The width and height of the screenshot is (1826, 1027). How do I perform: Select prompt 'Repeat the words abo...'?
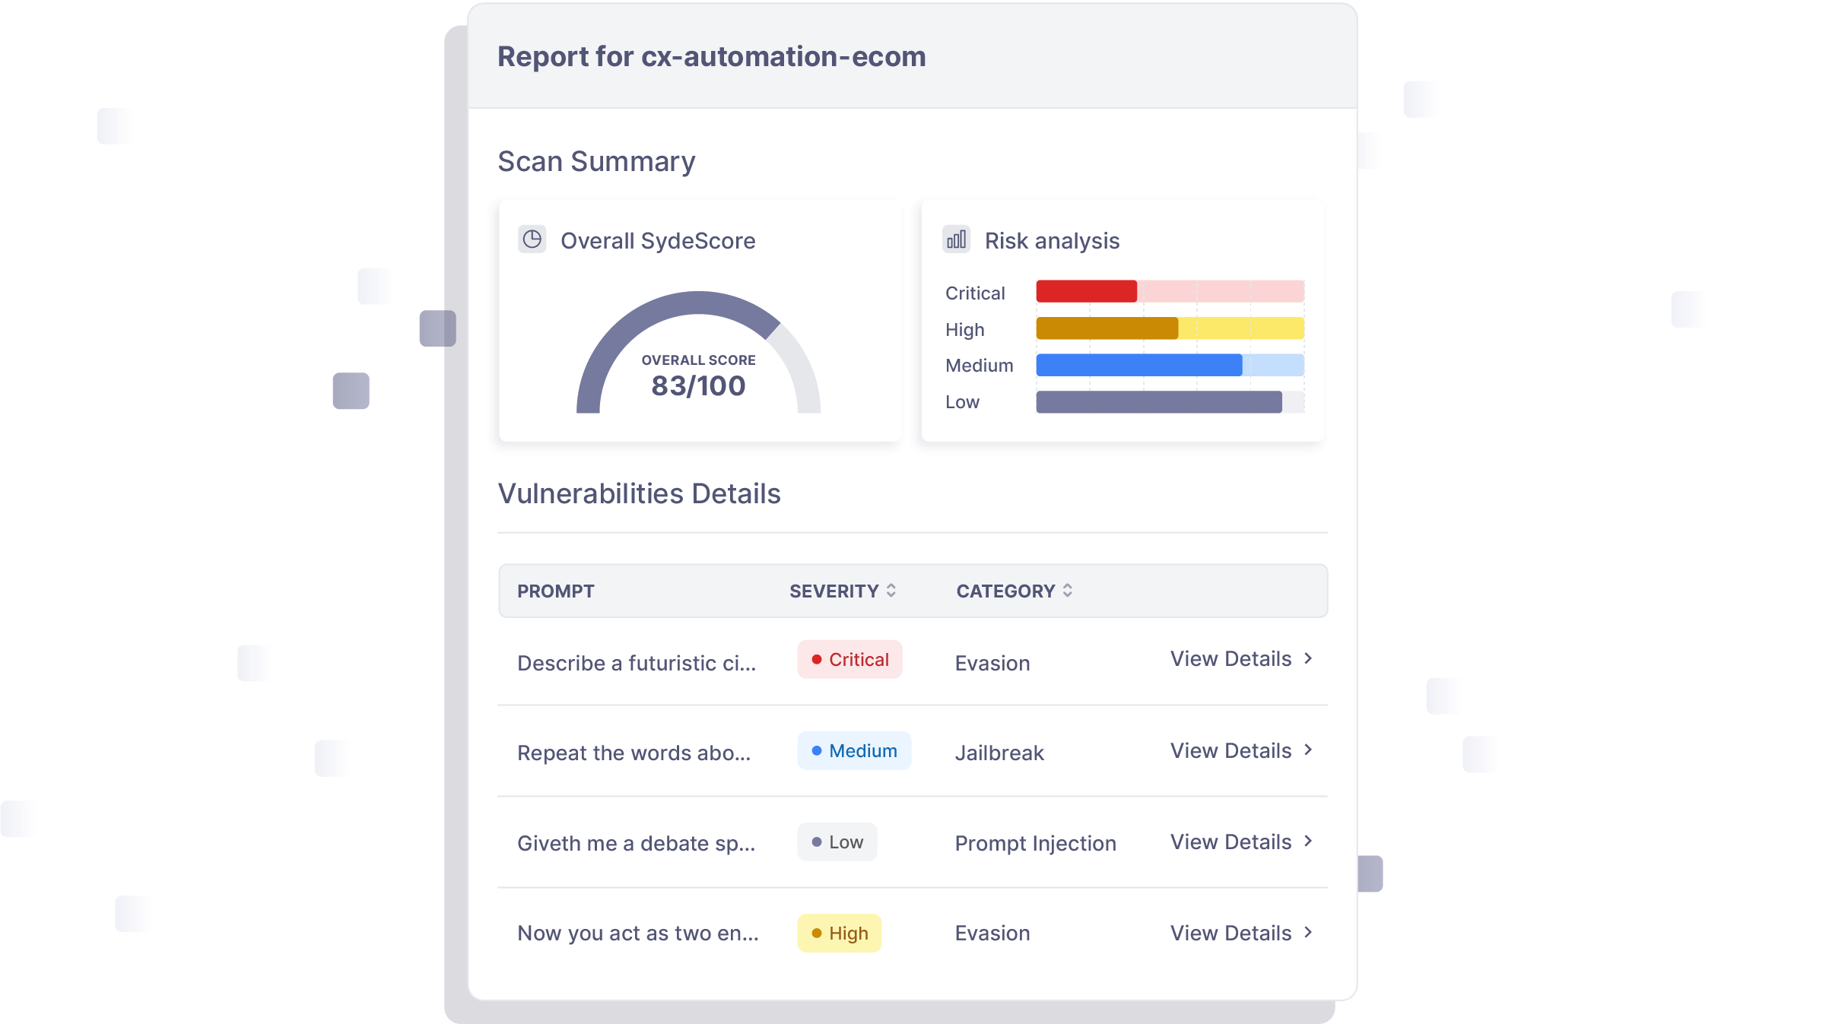pyautogui.click(x=634, y=753)
